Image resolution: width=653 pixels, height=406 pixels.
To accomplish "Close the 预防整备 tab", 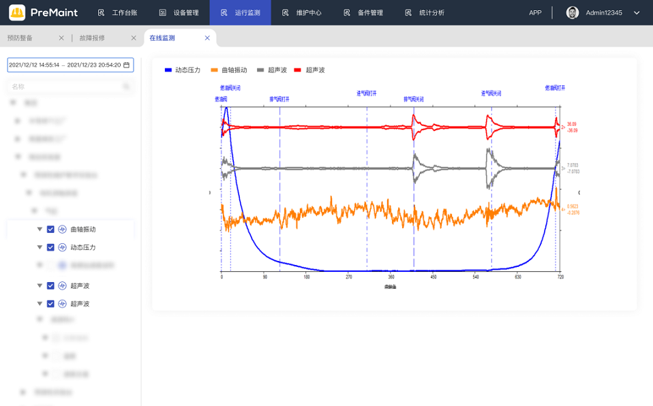I will pos(61,38).
